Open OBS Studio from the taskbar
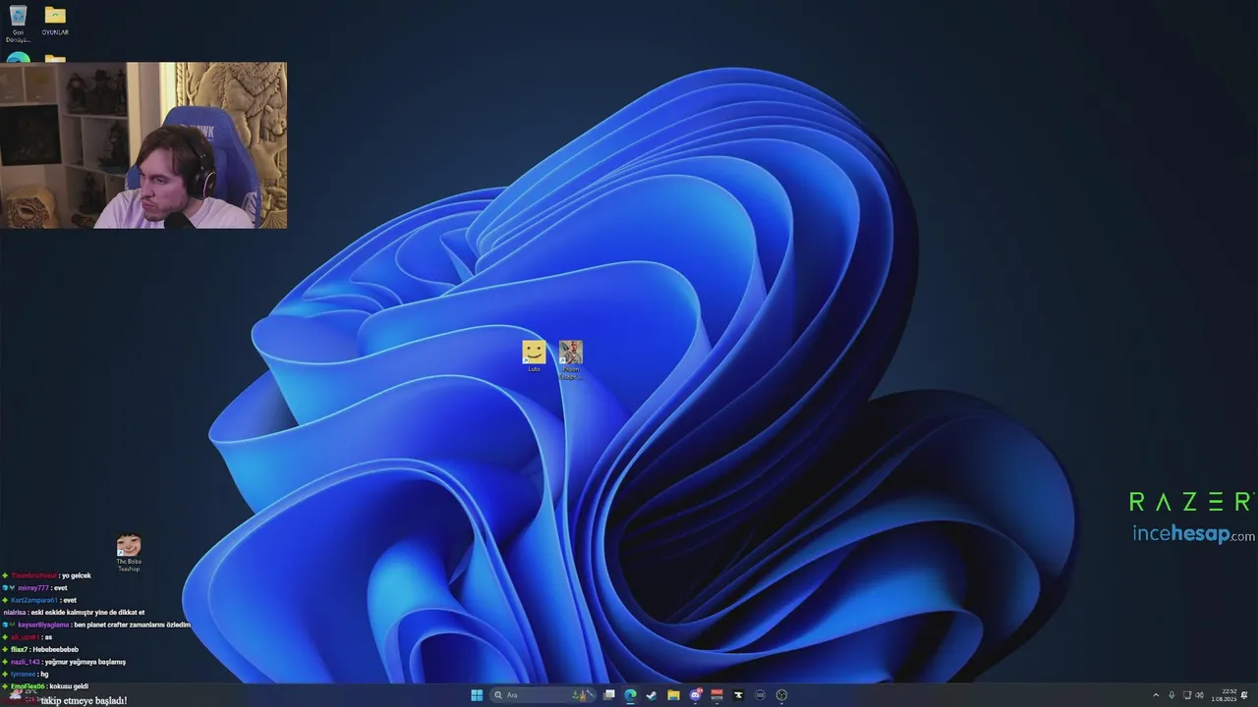Viewport: 1258px width, 707px height. pyautogui.click(x=781, y=695)
